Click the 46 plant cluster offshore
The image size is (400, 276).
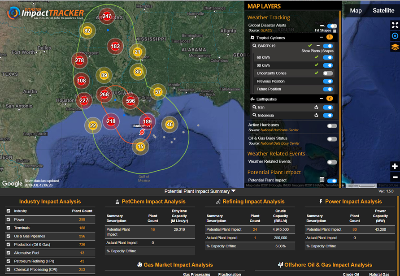(x=170, y=125)
